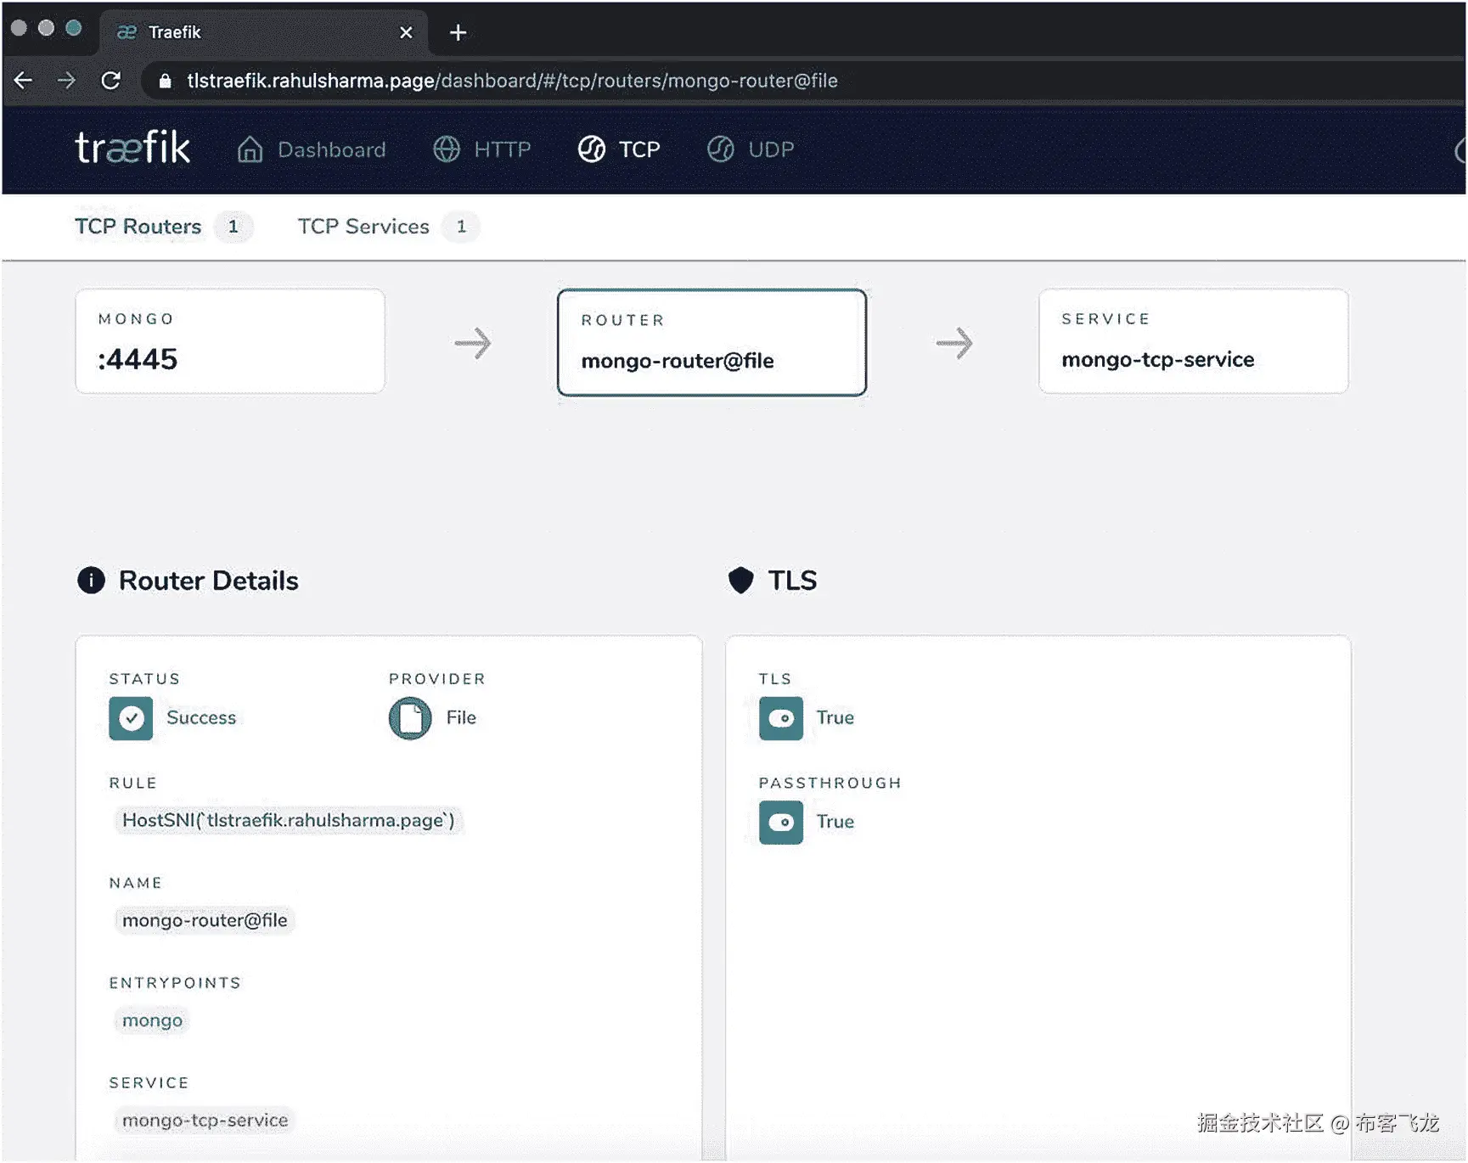Select the Traefik browser tab
The width and height of the screenshot is (1468, 1163).
click(263, 32)
